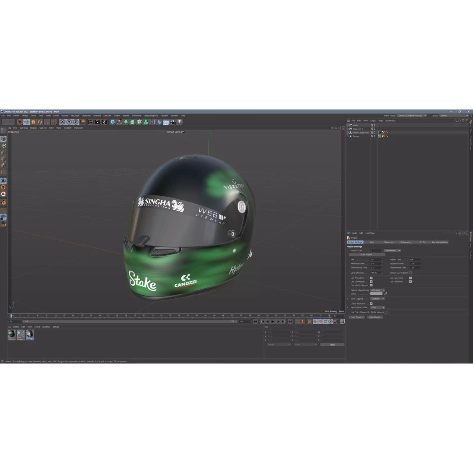Toggle Z axis lock
The height and width of the screenshot is (473, 473).
point(76,122)
